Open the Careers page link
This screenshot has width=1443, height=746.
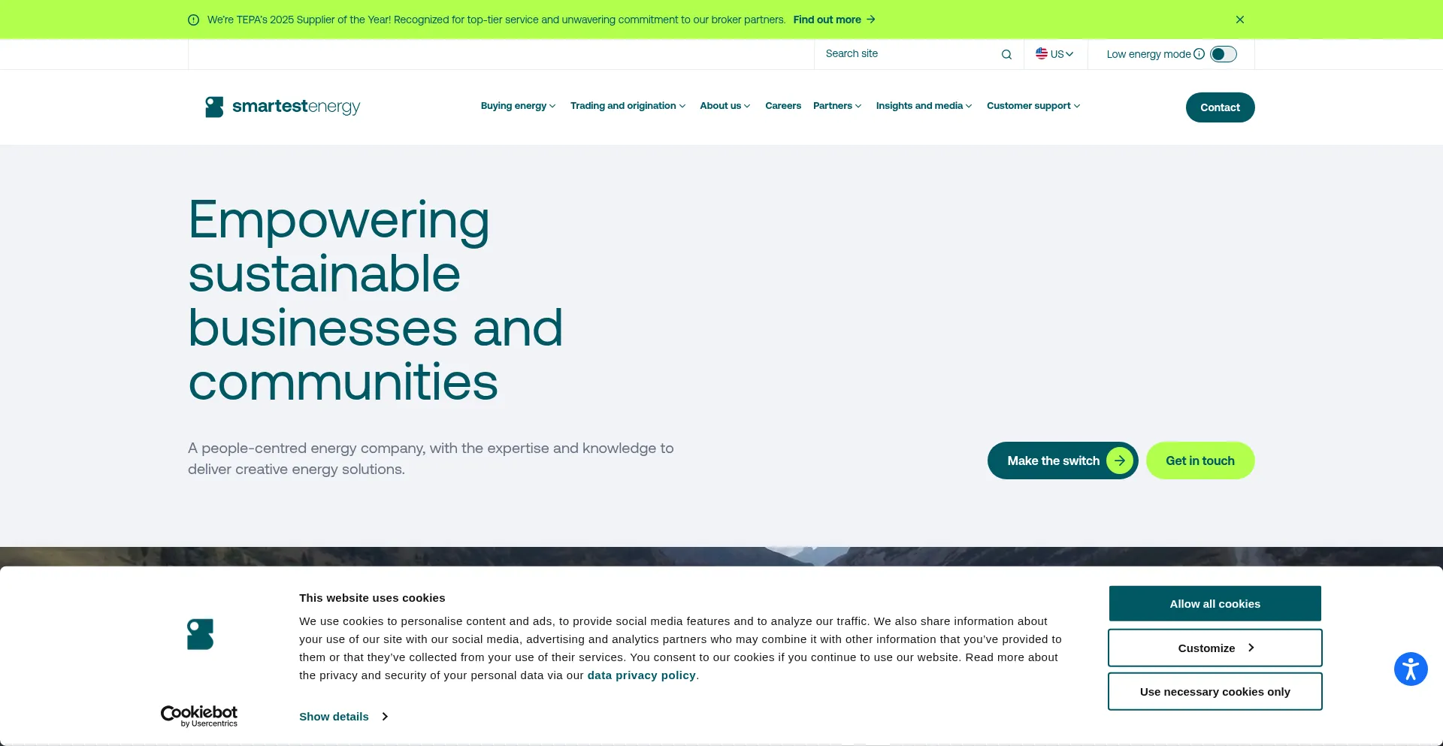coord(783,106)
